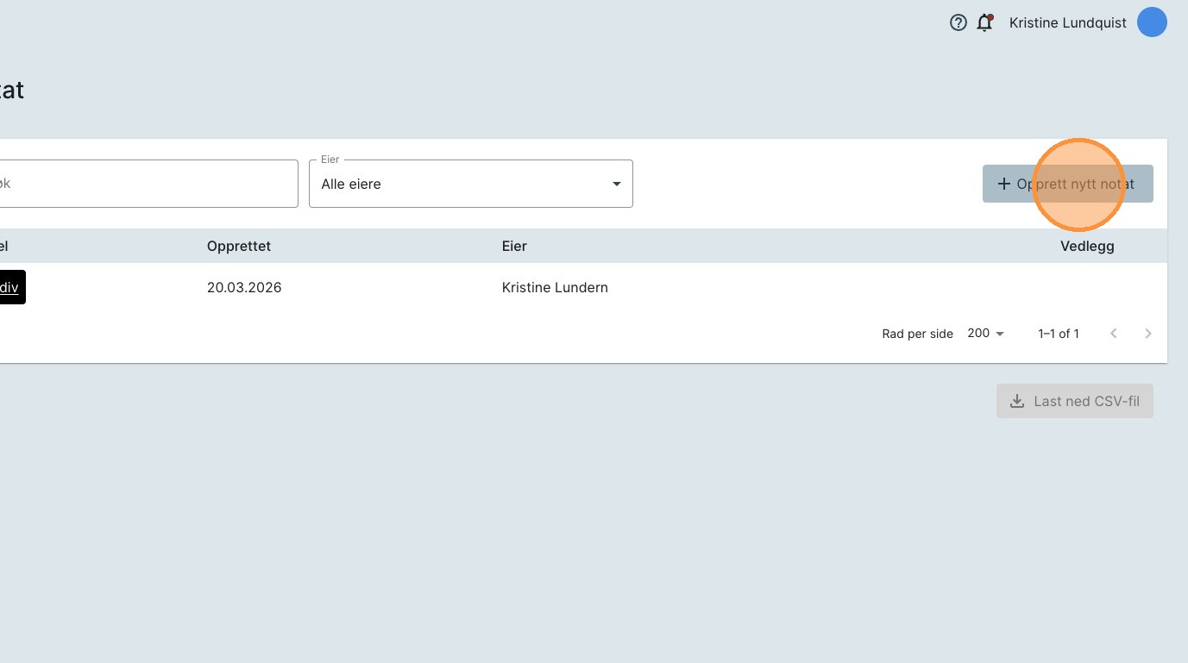
Task: Click the blue user avatar circle
Action: click(1152, 22)
